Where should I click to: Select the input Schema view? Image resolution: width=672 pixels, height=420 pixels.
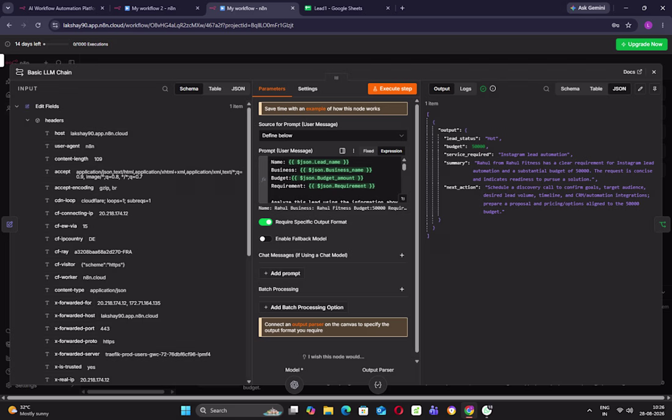tap(189, 89)
